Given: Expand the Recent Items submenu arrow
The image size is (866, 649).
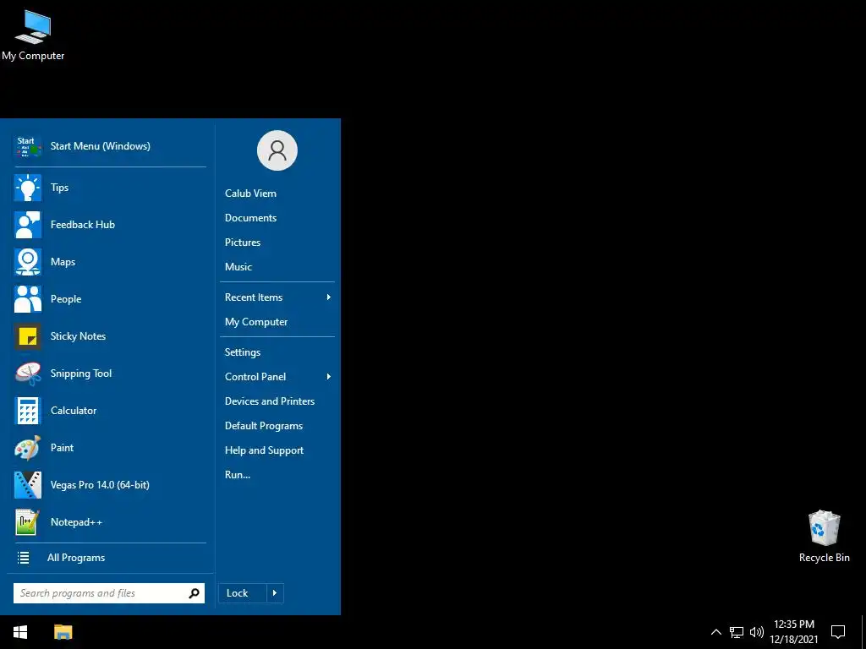Looking at the screenshot, I should (329, 297).
